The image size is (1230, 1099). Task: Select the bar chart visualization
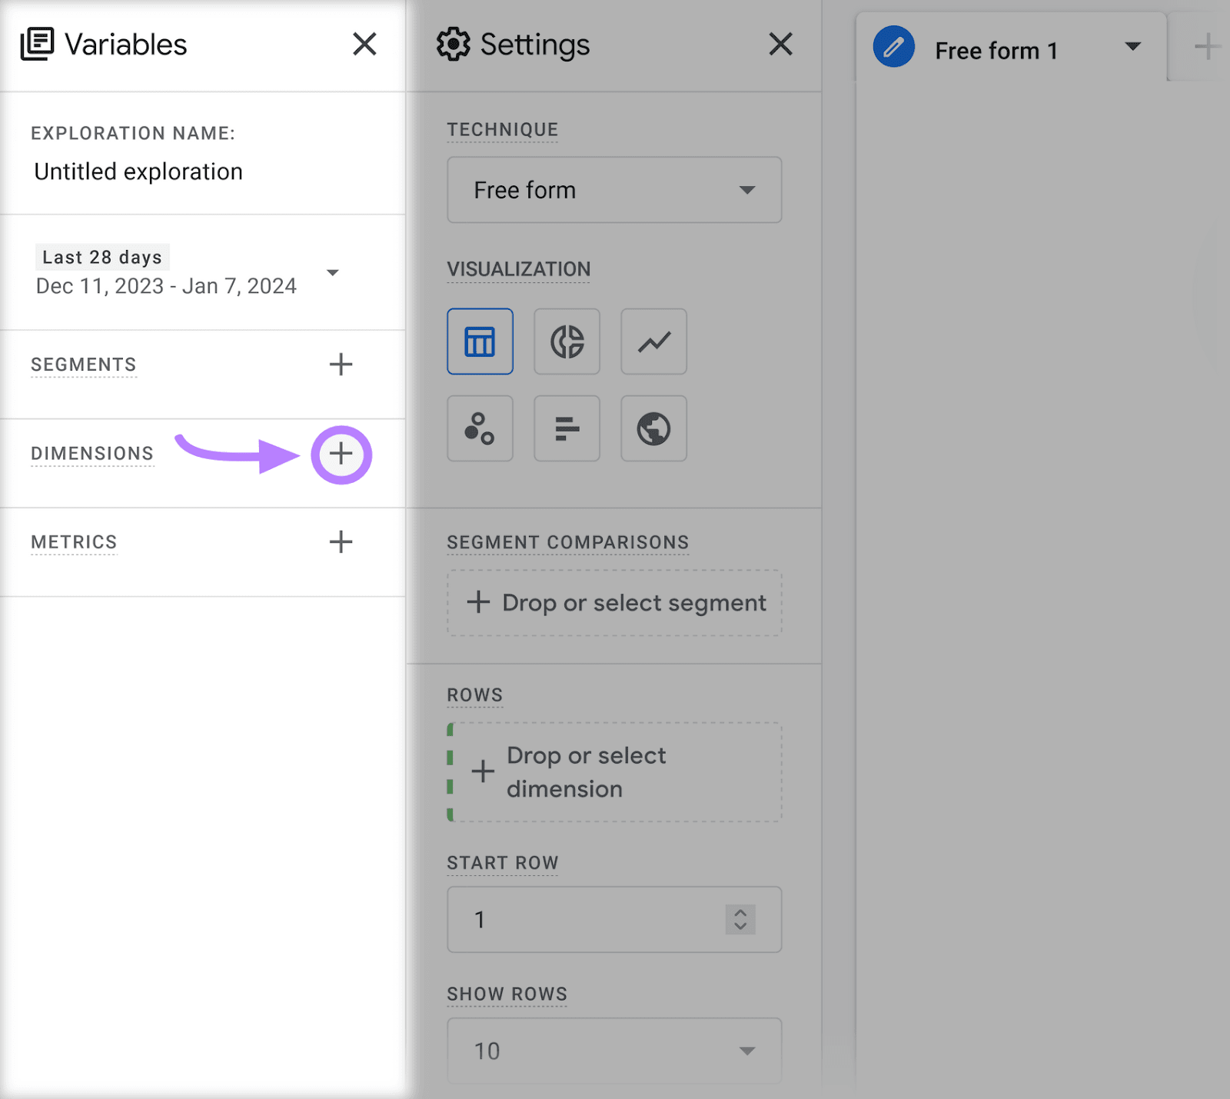coord(567,428)
